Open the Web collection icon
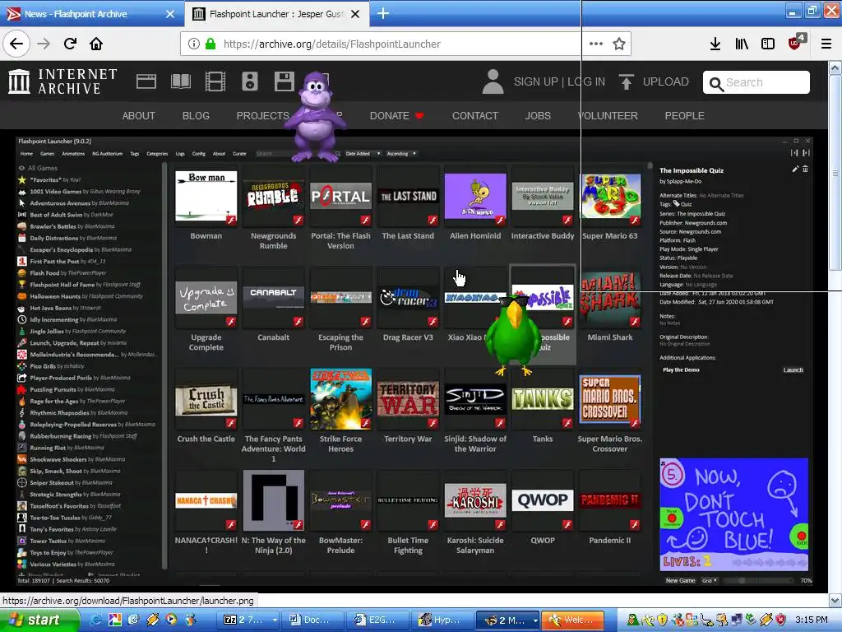 [x=146, y=81]
